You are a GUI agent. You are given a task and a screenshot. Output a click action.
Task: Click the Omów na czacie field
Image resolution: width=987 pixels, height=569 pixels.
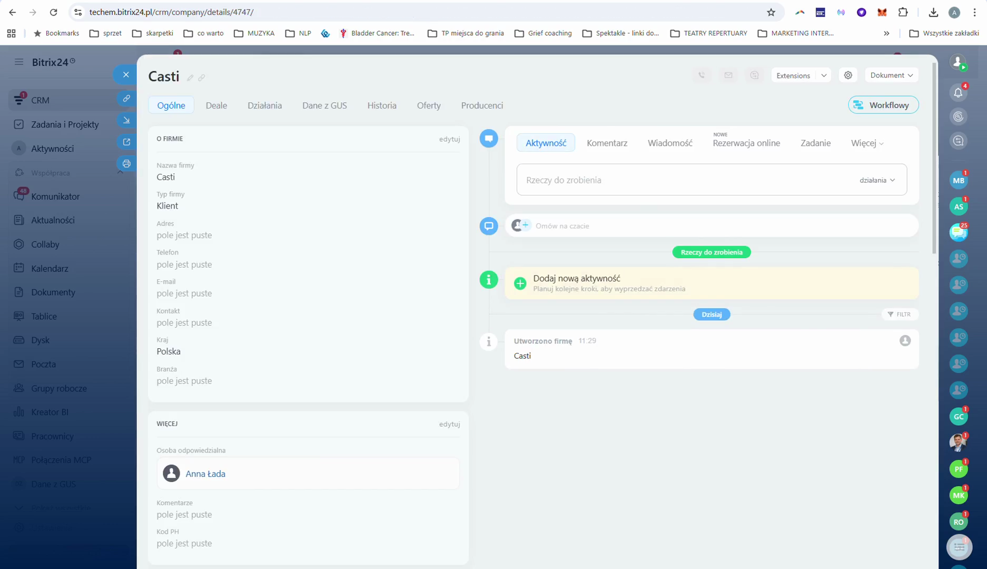(712, 226)
